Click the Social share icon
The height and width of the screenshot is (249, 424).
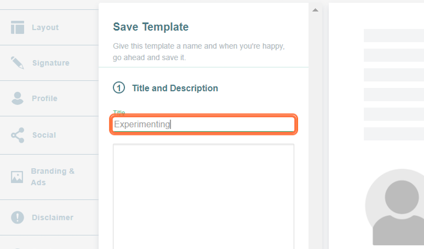17,135
